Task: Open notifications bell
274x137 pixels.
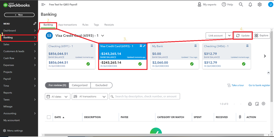Action: point(250,5)
